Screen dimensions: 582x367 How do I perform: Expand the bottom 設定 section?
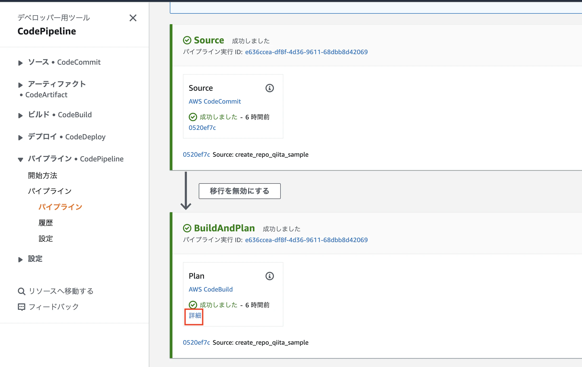(20, 259)
